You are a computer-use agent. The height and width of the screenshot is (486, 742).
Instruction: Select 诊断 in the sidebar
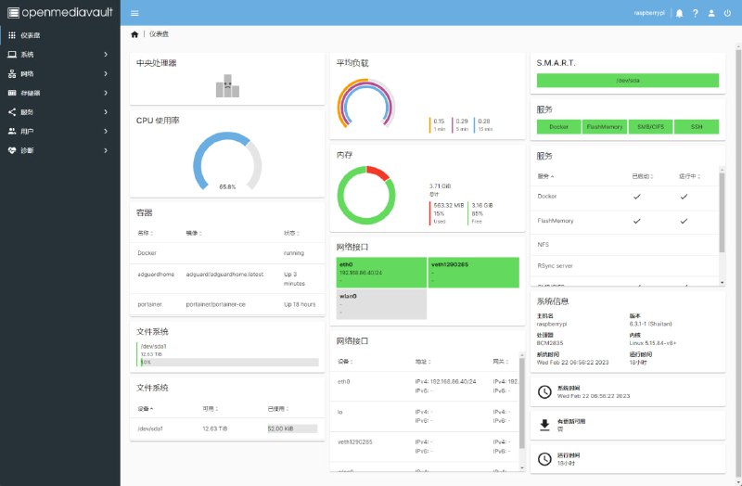point(59,150)
